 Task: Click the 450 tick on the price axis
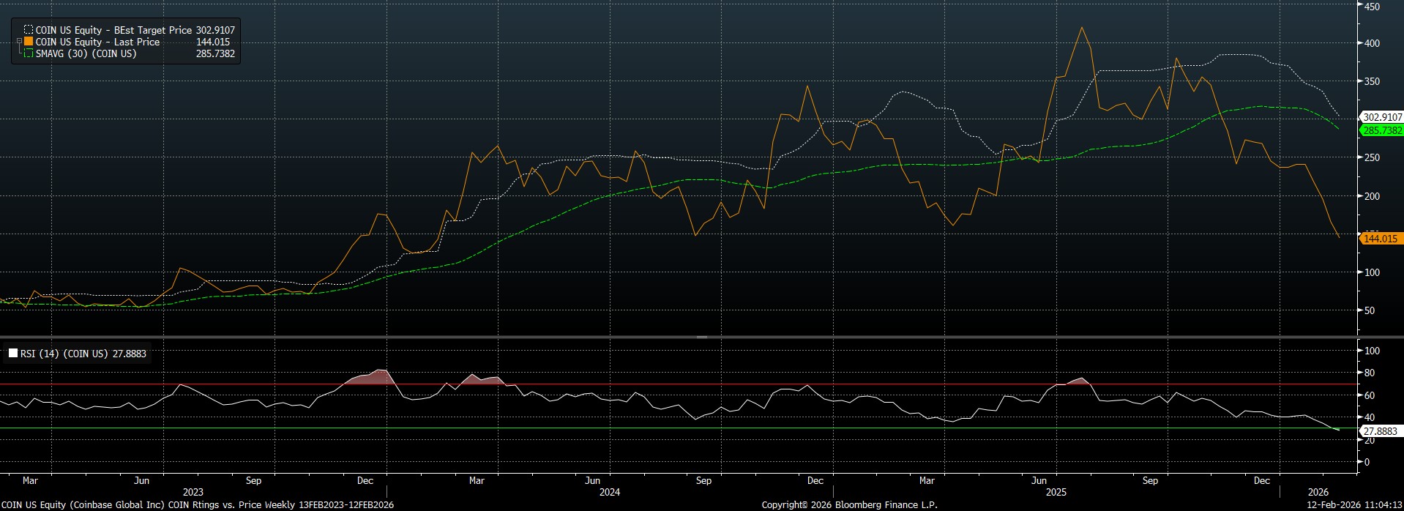pos(1372,7)
